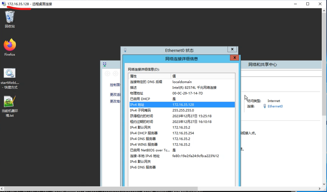Image resolution: width=327 pixels, height=192 pixels.
Task: Open the startWebL... shortcut icon
Action: (x=10, y=79)
